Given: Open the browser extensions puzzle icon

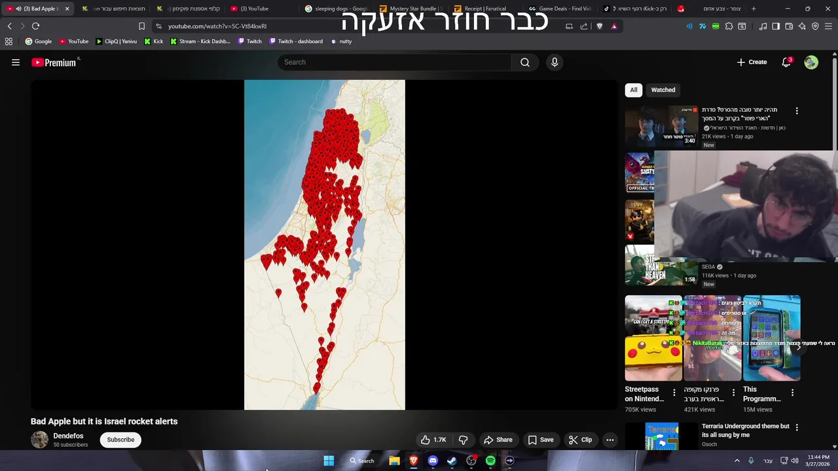Looking at the screenshot, I should pos(729,26).
